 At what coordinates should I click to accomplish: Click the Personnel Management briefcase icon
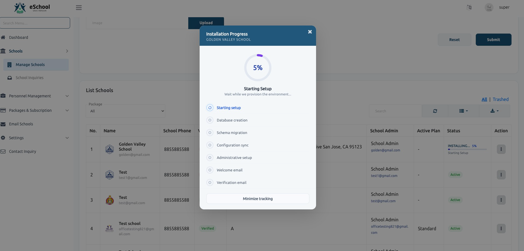pos(3,96)
